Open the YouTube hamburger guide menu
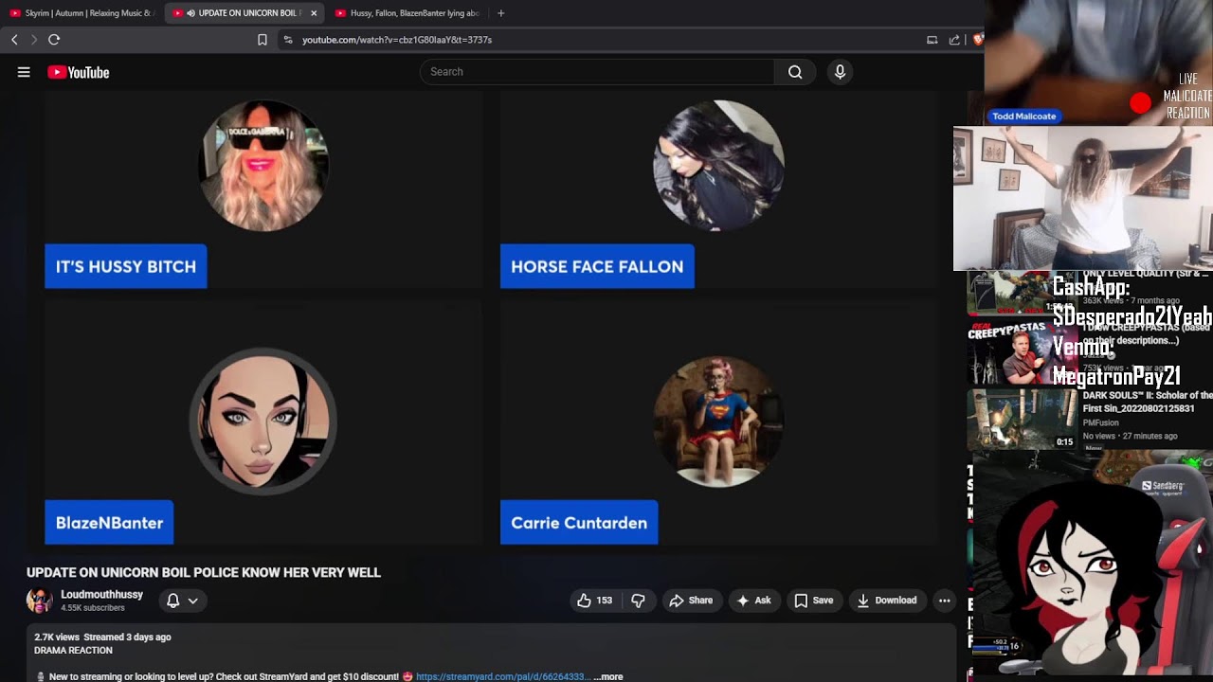1213x682 pixels. pyautogui.click(x=24, y=72)
